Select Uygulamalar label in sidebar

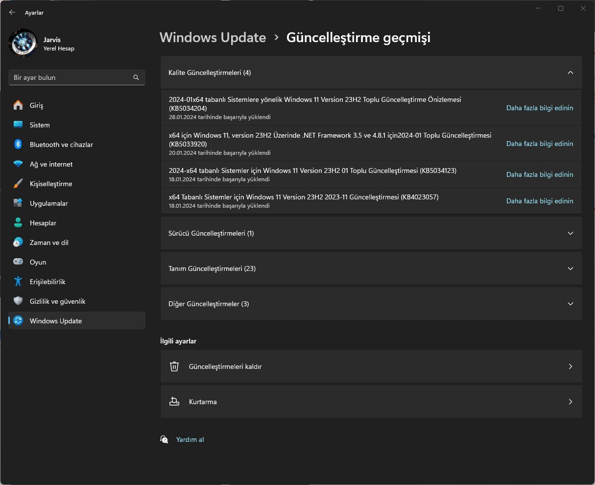49,203
